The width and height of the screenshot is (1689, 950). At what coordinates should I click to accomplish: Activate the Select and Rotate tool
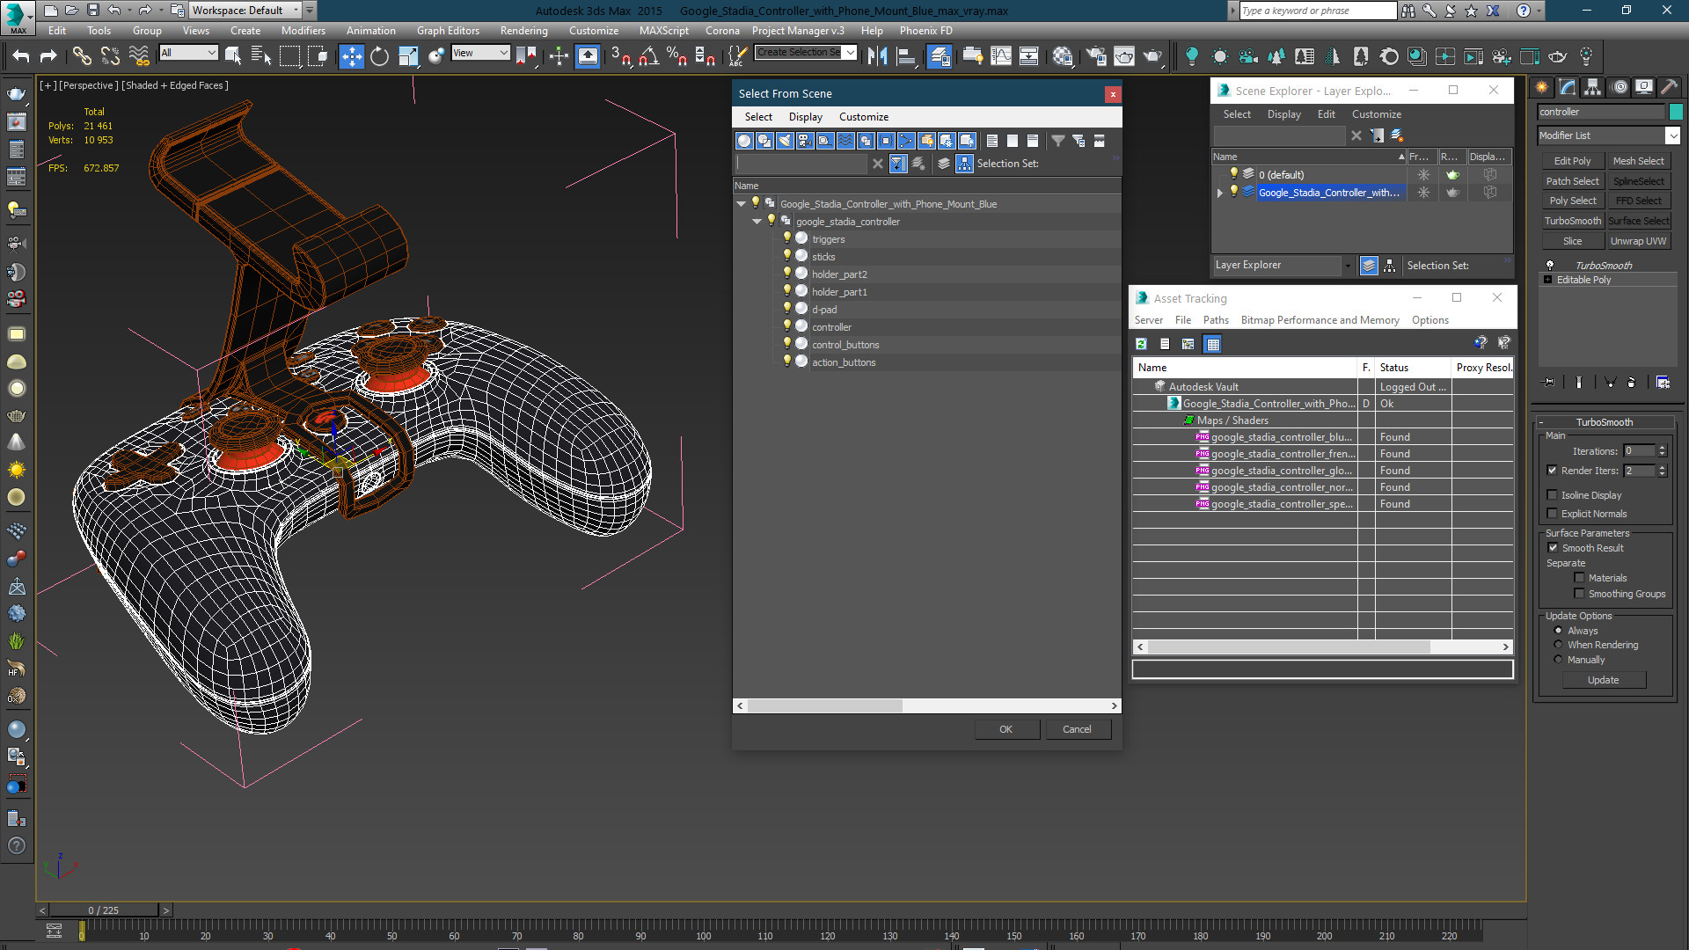[x=379, y=56]
